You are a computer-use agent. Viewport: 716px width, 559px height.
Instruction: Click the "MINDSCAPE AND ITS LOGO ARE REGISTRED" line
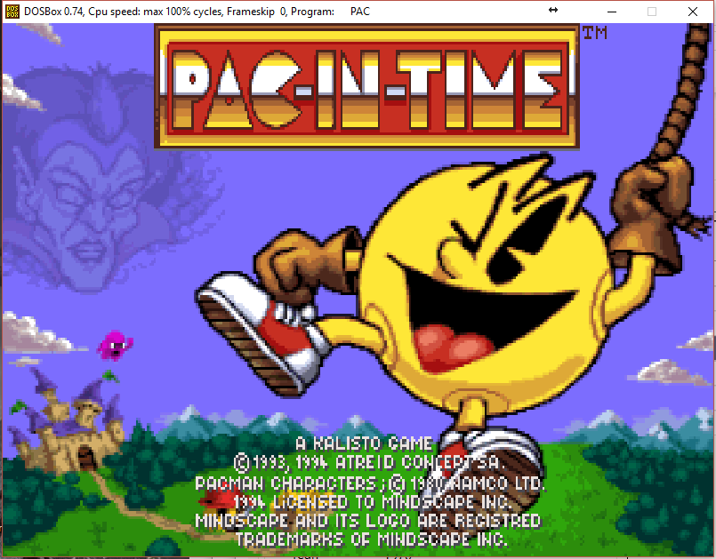(x=368, y=521)
